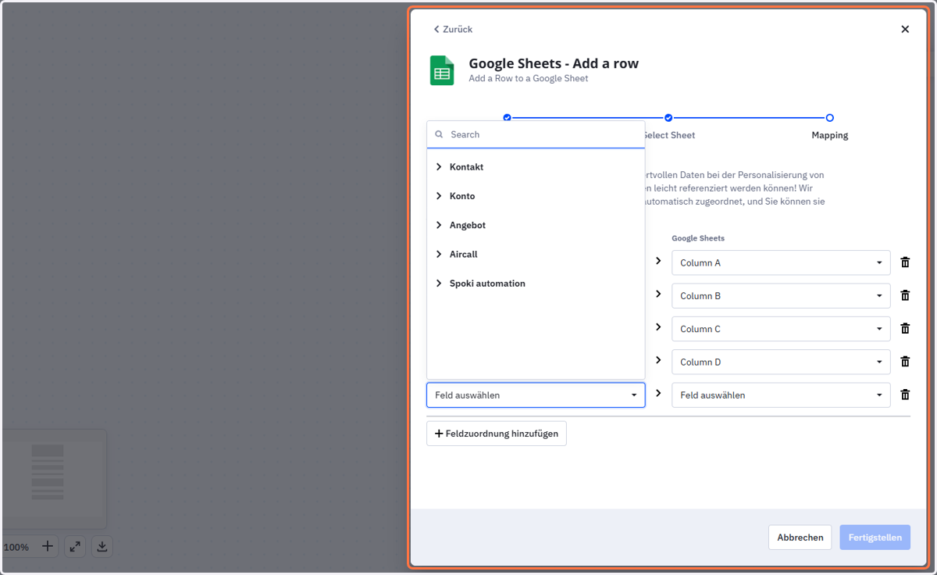Click Feldzuordnung hinzufügen button
Image resolution: width=937 pixels, height=575 pixels.
click(x=497, y=434)
